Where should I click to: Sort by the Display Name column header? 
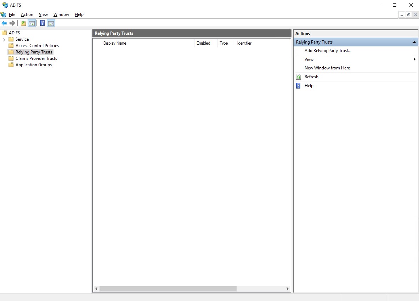click(x=114, y=43)
